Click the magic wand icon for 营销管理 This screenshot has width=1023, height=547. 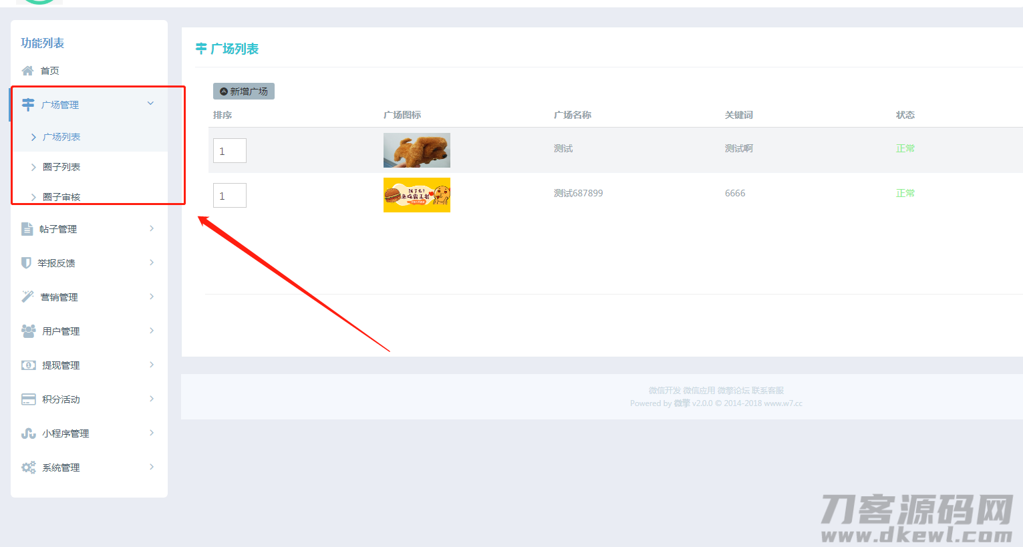(27, 297)
